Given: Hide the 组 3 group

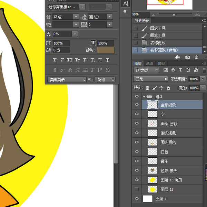Looking at the screenshot, I should click(137, 96).
